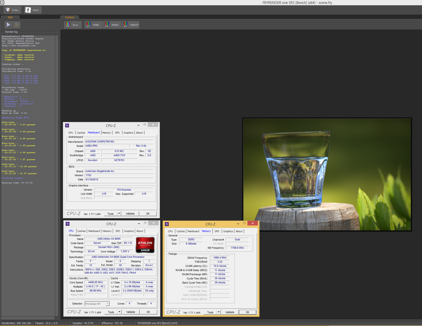422x326 pixels.
Task: Switch to Graphics tab in mainboard window
Action: coord(128,133)
